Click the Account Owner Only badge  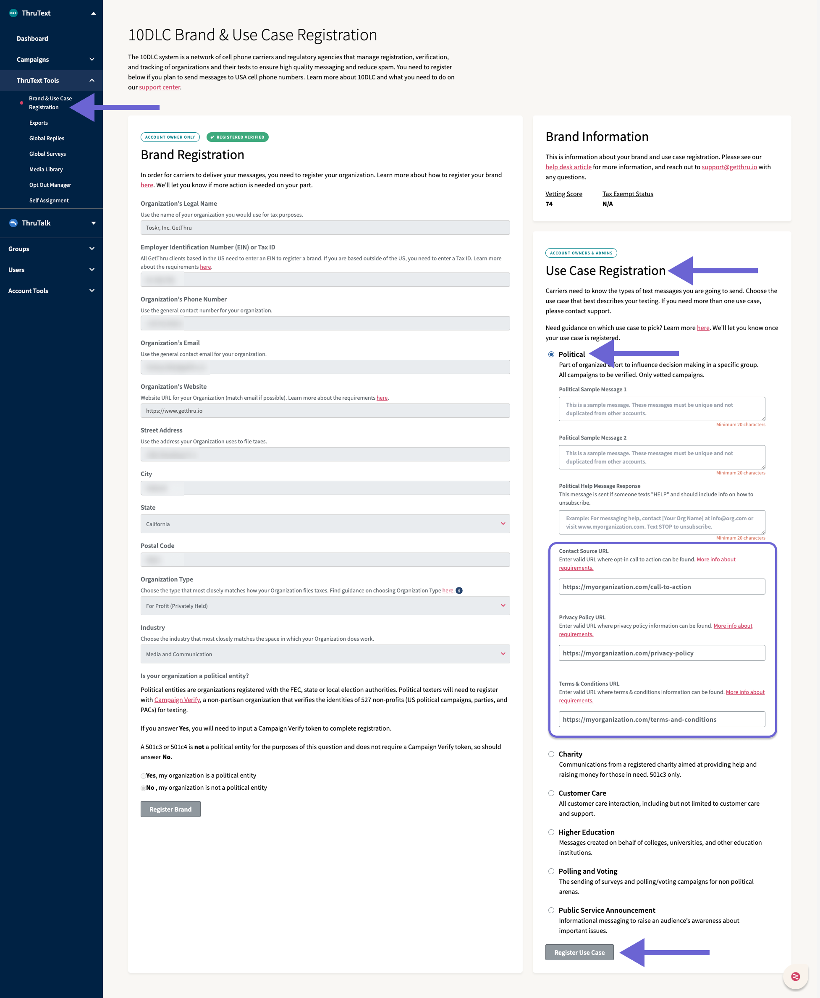tap(170, 137)
